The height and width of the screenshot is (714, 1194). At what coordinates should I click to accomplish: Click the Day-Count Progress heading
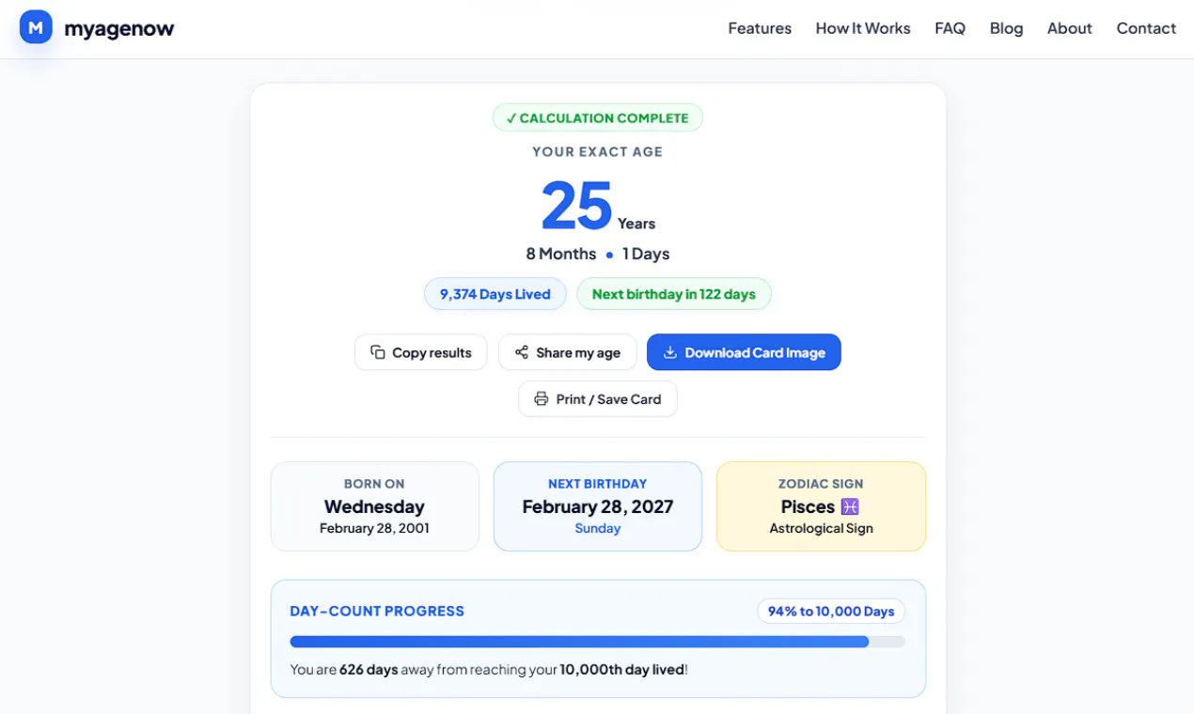click(377, 611)
